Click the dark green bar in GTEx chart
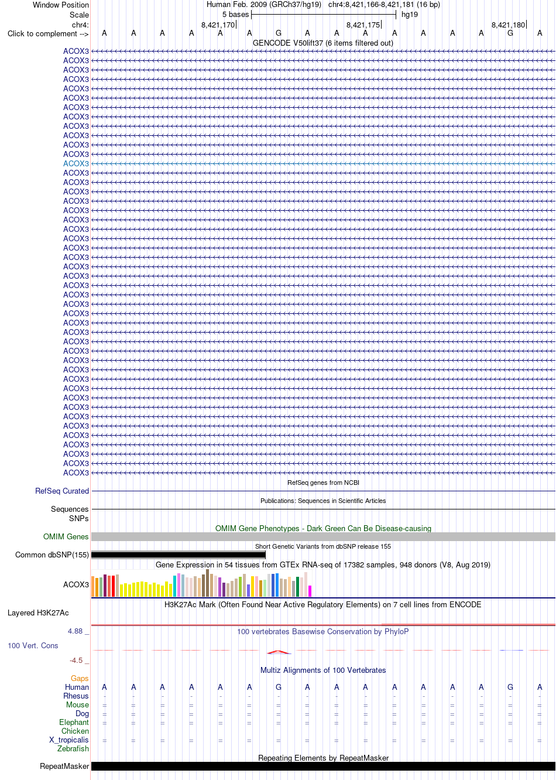The image size is (556, 780). tap(297, 587)
